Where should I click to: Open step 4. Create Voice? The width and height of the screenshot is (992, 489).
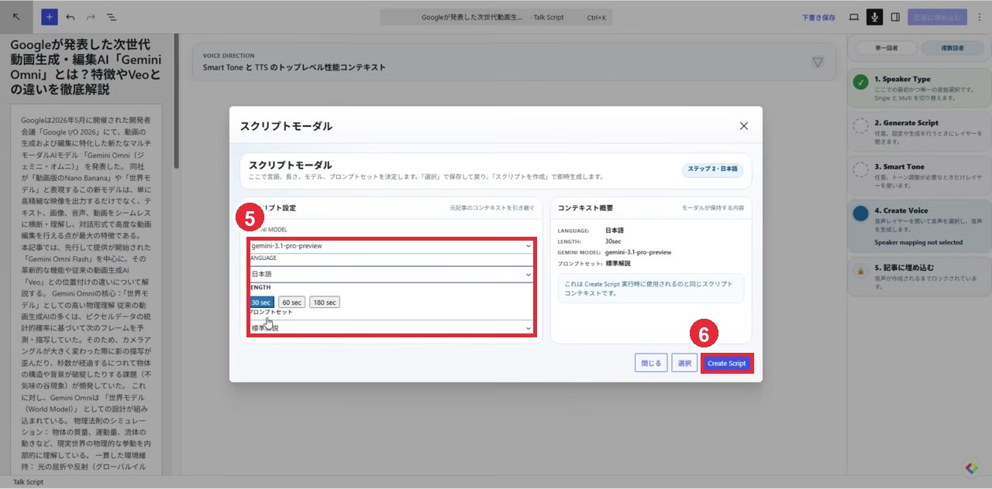(x=919, y=226)
